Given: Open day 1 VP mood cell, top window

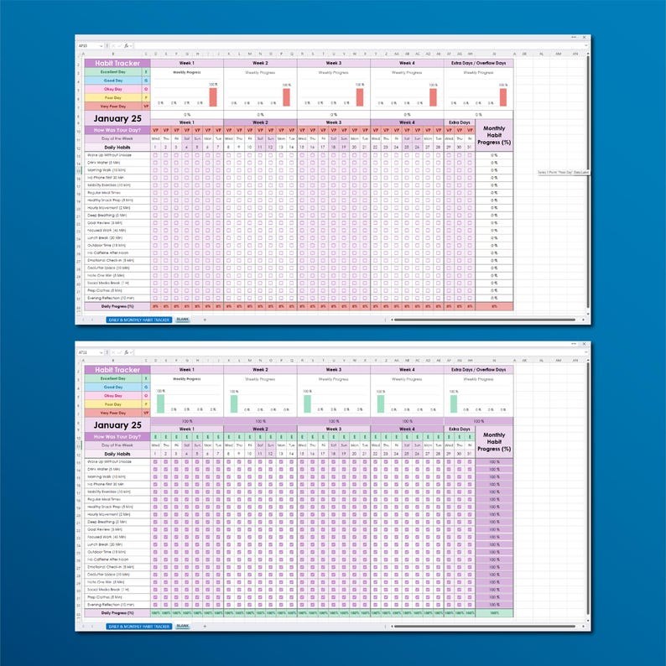Looking at the screenshot, I should (155, 130).
